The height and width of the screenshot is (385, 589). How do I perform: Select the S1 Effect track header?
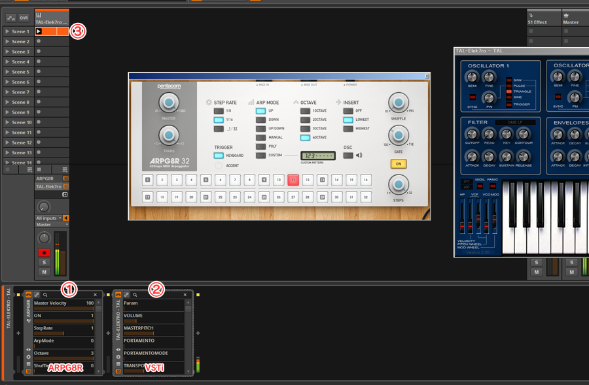click(x=544, y=18)
